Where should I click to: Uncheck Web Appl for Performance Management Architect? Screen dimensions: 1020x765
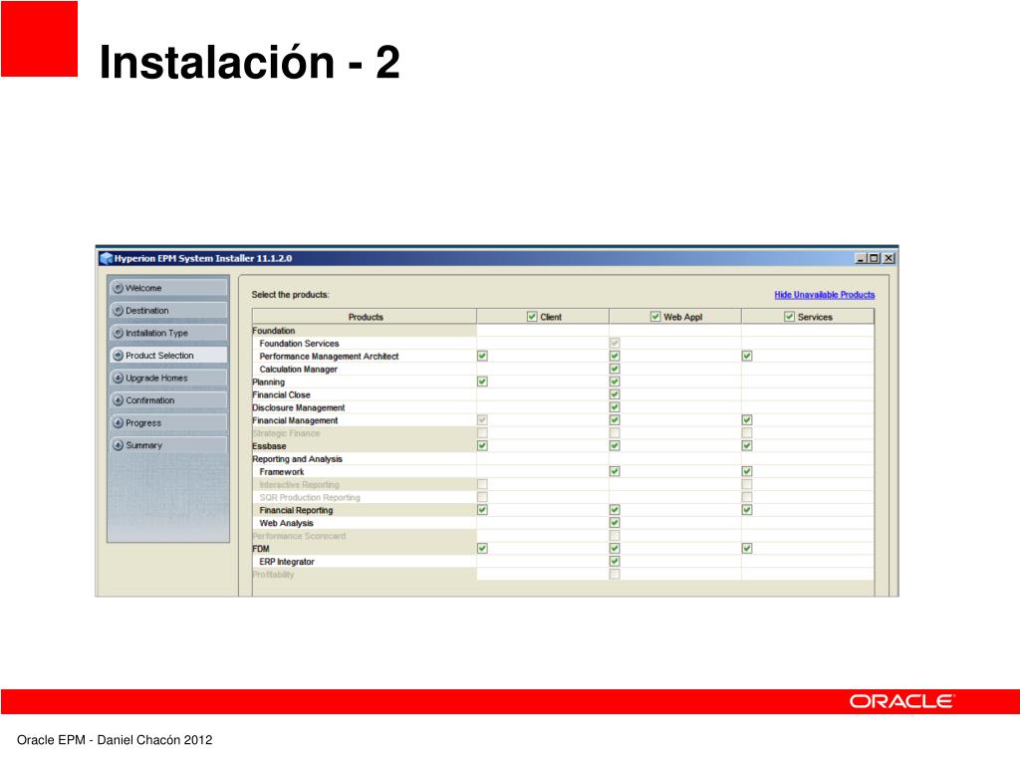[614, 356]
